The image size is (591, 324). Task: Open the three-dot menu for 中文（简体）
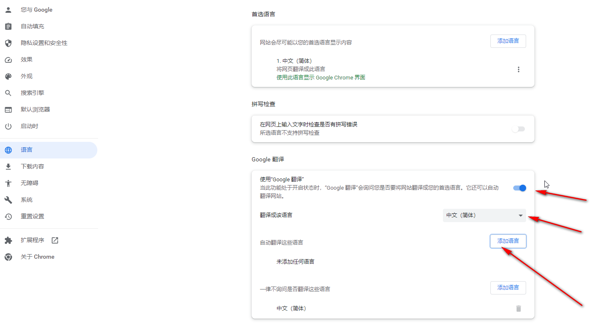[518, 69]
